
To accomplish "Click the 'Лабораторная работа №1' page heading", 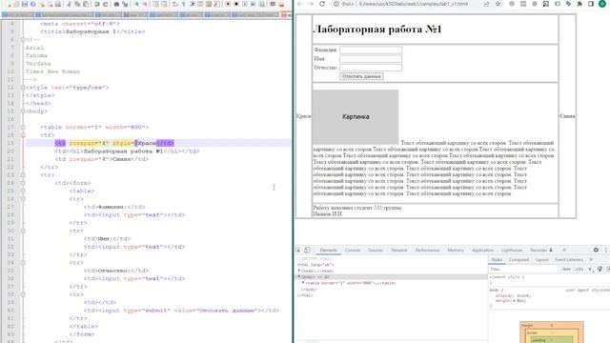I will click(x=377, y=30).
